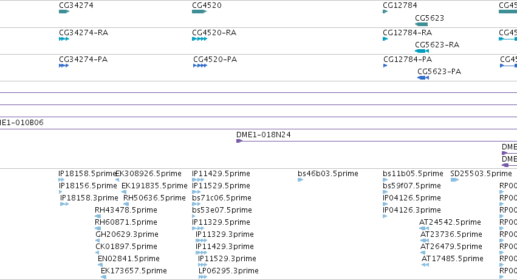Click the CG5623 reverse-strand gene glyph
The image size is (517, 280).
coord(422,24)
